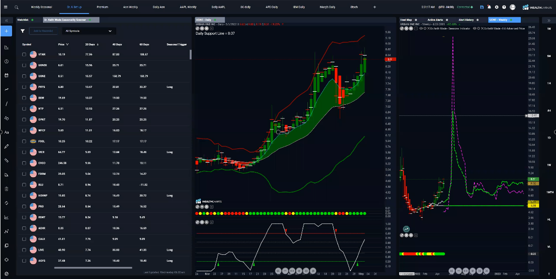Open the settings gear in top bar

coord(497,7)
